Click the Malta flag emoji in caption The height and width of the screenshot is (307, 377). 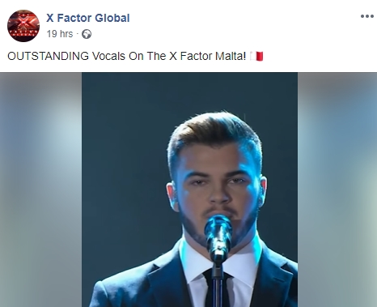pyautogui.click(x=256, y=56)
